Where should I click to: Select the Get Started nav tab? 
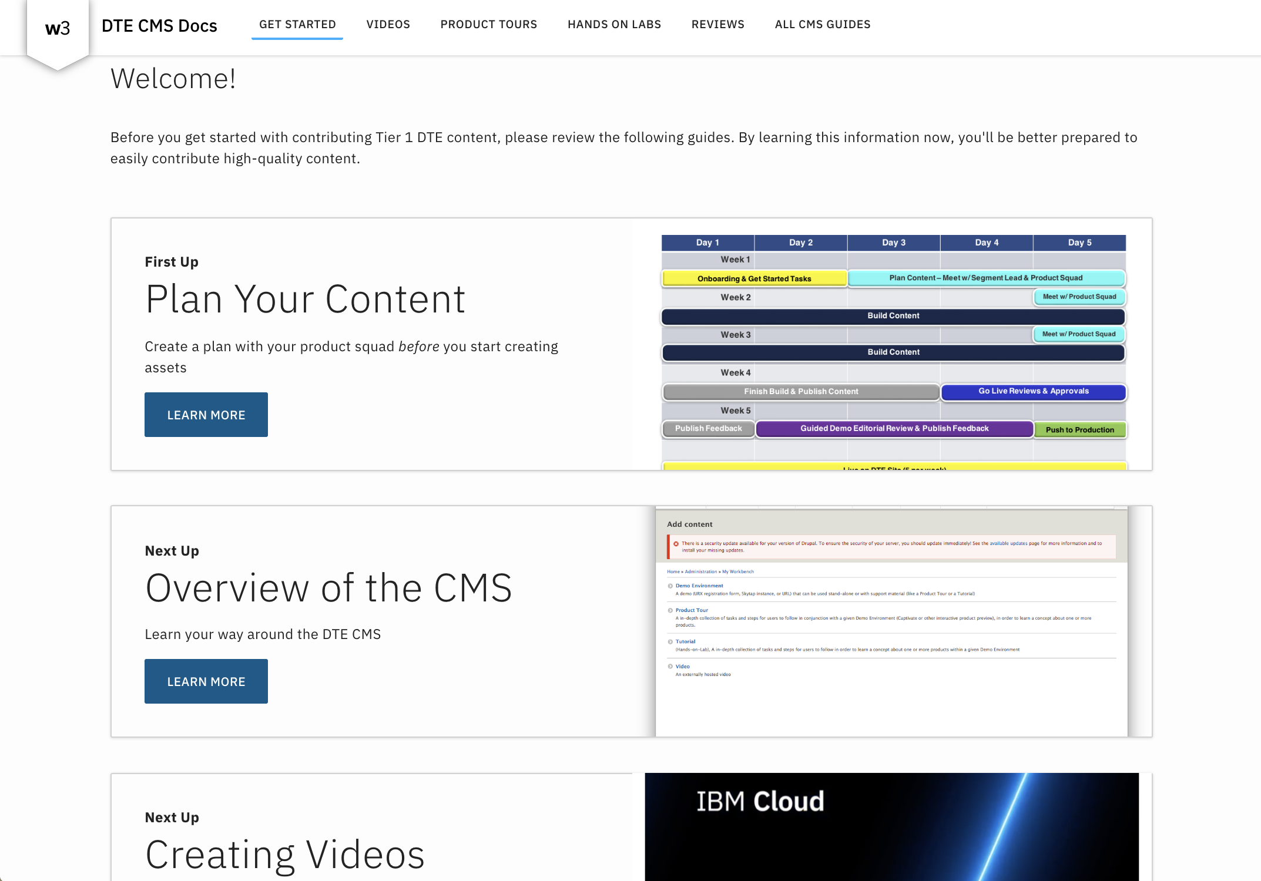click(x=297, y=25)
